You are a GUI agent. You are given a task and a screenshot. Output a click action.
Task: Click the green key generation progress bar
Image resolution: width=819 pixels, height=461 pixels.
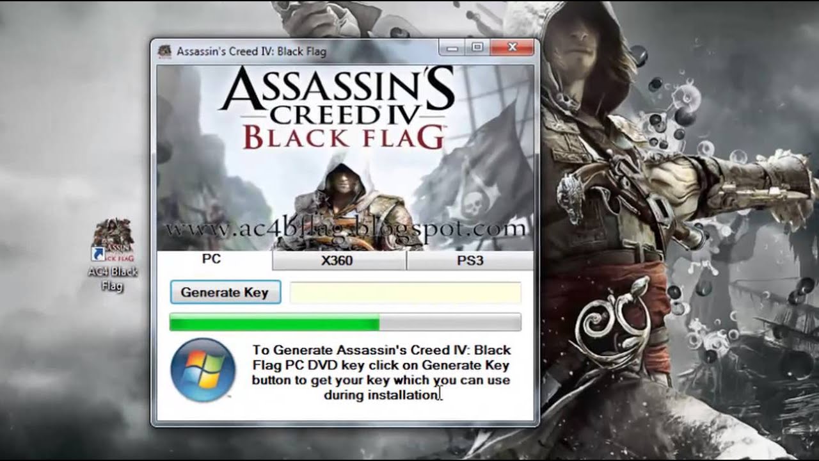coord(346,322)
